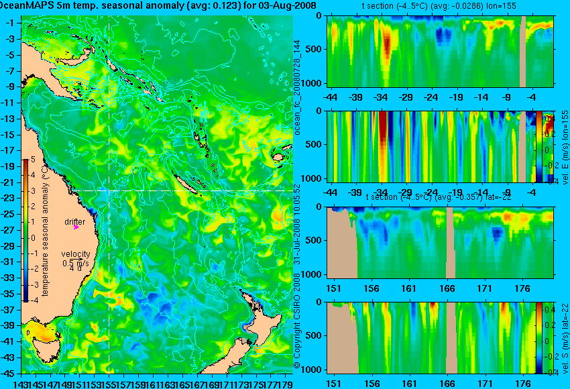The image size is (570, 389).
Task: Click the 'drifter' legend label
Action: pyautogui.click(x=75, y=221)
